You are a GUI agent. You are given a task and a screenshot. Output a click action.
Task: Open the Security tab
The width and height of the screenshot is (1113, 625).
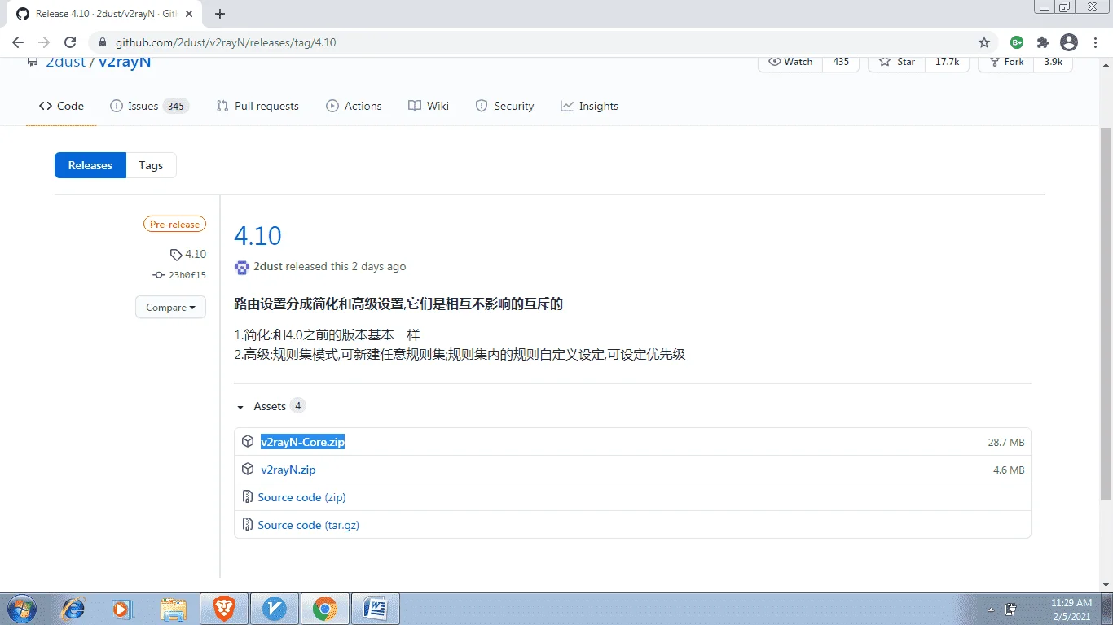tap(504, 106)
